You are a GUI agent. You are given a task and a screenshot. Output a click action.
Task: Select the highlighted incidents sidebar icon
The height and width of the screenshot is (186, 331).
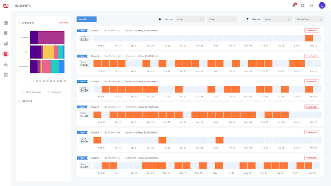(6, 54)
